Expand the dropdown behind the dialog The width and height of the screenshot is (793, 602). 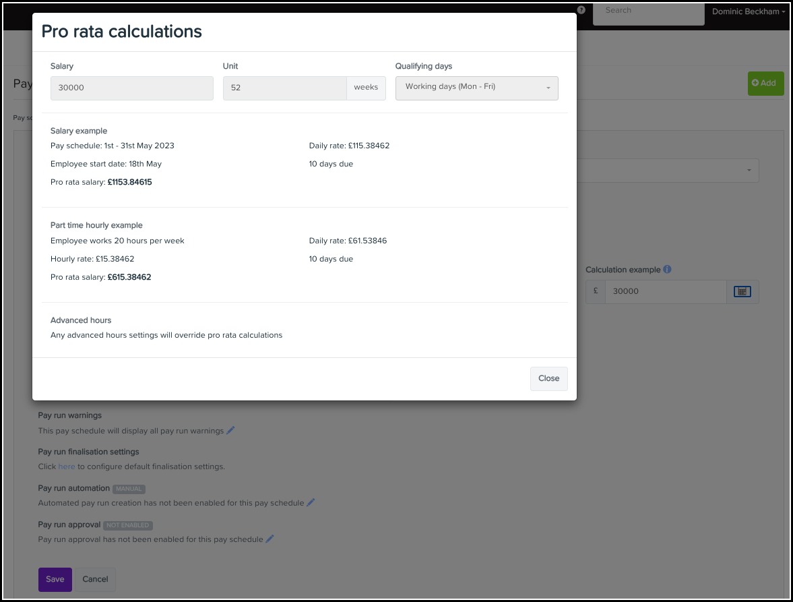pos(748,171)
